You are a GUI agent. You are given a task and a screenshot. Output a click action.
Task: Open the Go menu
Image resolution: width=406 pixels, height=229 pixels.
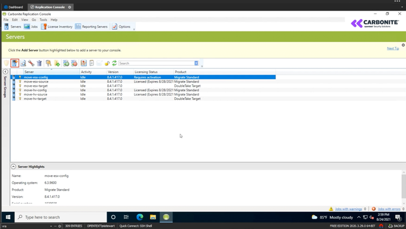[34, 19]
